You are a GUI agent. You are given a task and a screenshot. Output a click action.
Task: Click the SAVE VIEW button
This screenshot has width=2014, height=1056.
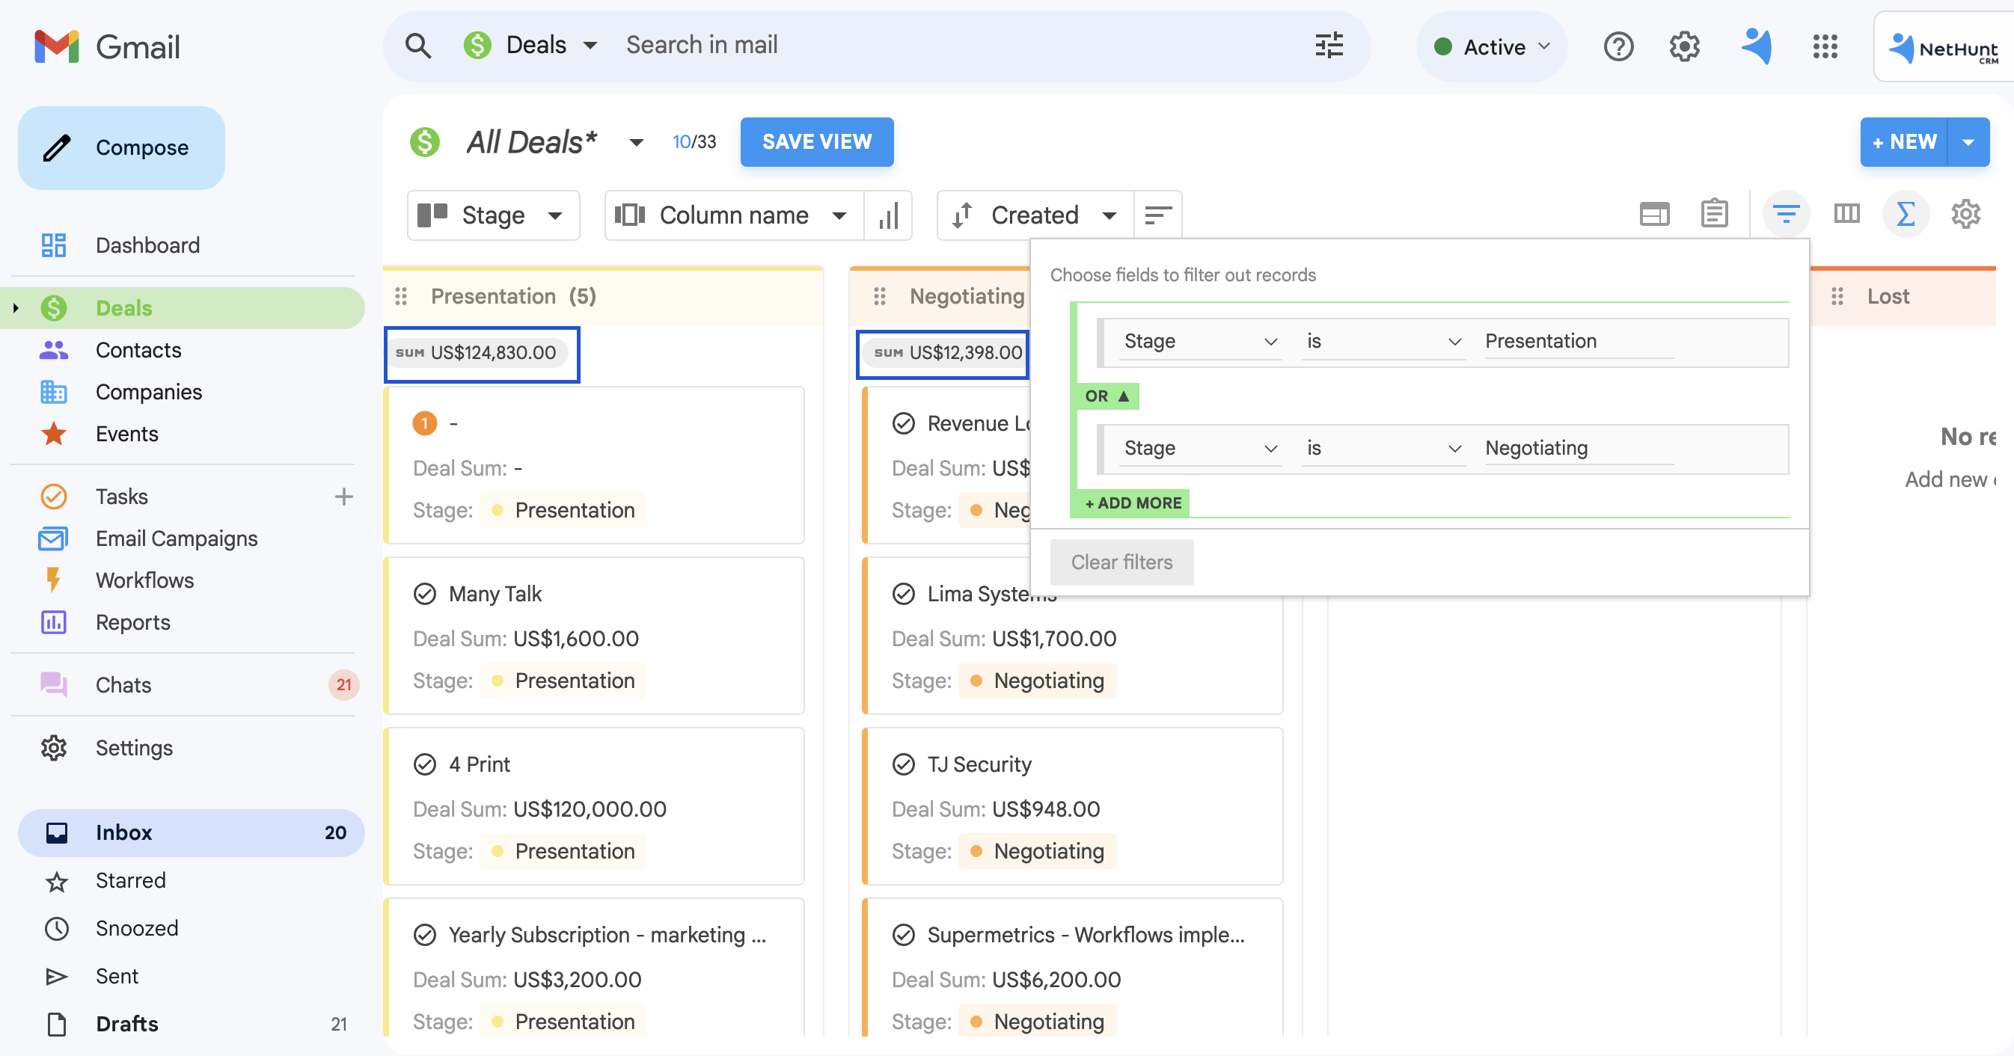816,141
